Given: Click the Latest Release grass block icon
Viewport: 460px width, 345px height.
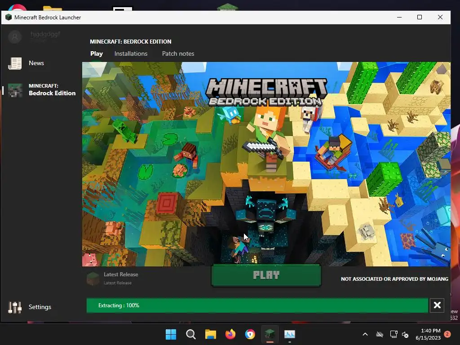Looking at the screenshot, I should 93,279.
